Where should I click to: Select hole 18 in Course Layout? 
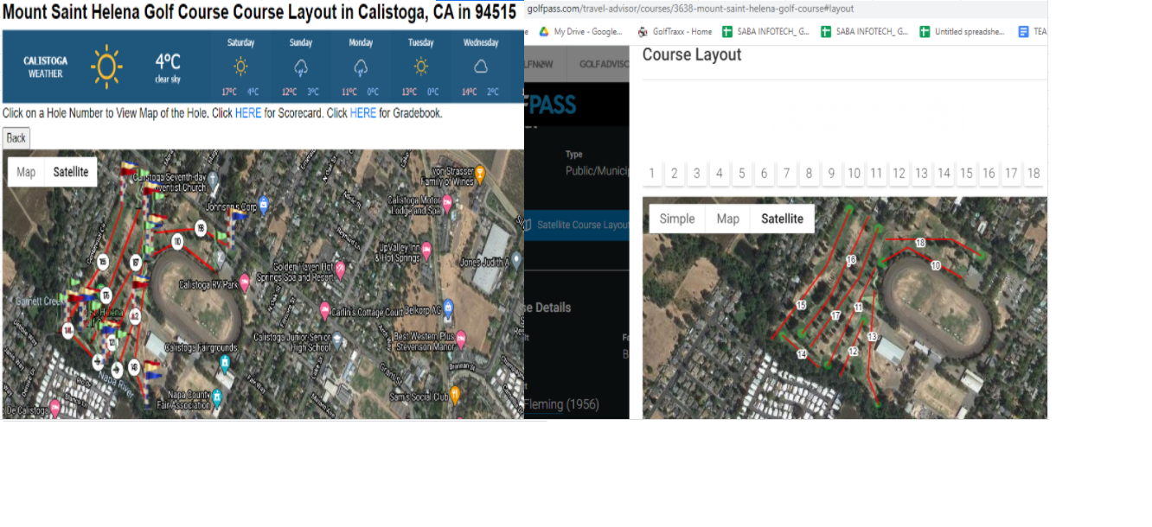coord(1034,174)
